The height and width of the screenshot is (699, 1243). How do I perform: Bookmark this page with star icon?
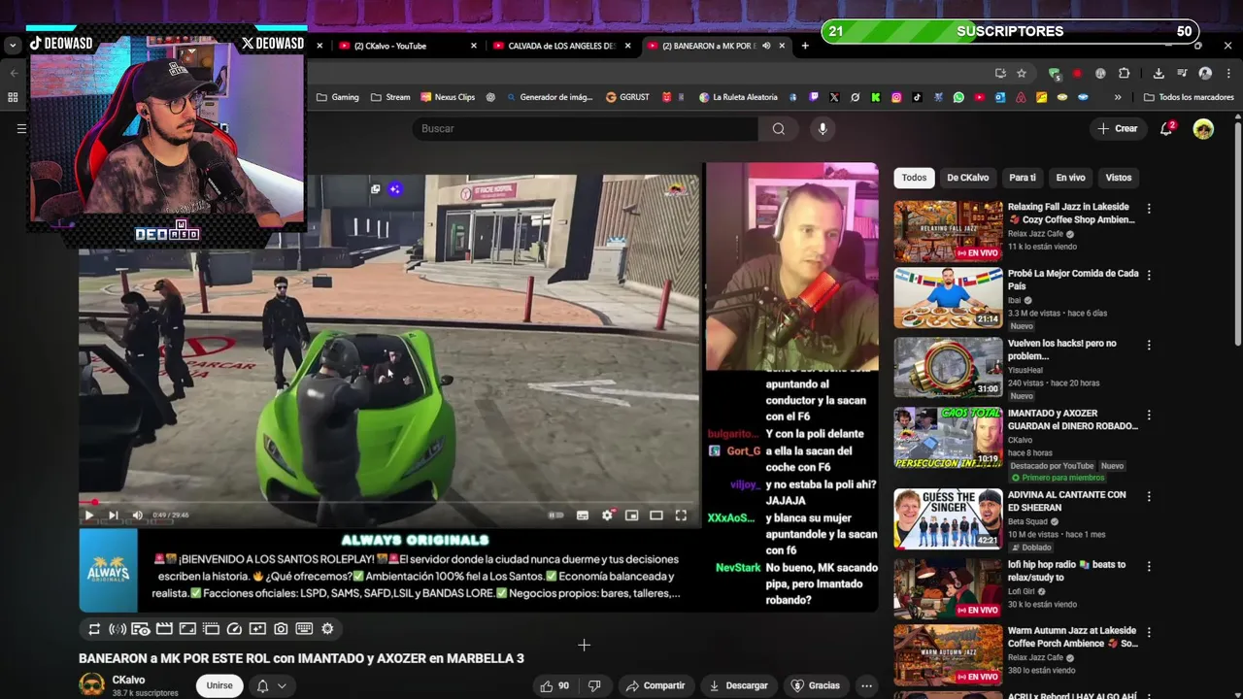point(1022,73)
